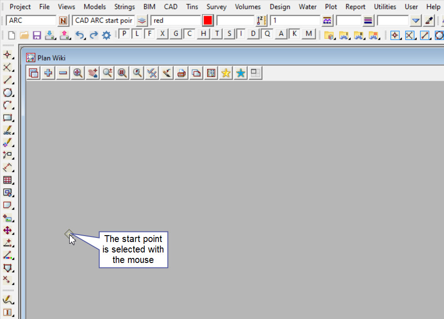Select the CAD table tool in left toolbar

pos(7,180)
